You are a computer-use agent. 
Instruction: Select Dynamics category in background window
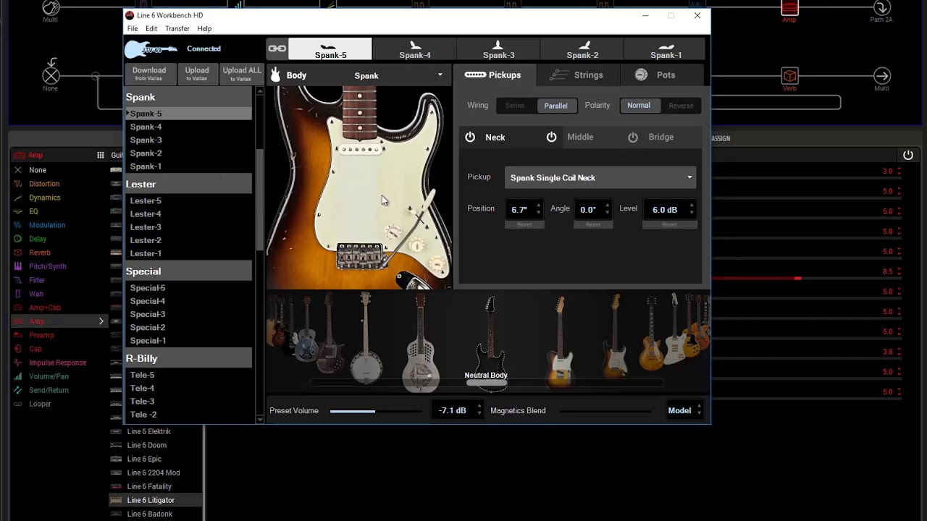(x=44, y=198)
